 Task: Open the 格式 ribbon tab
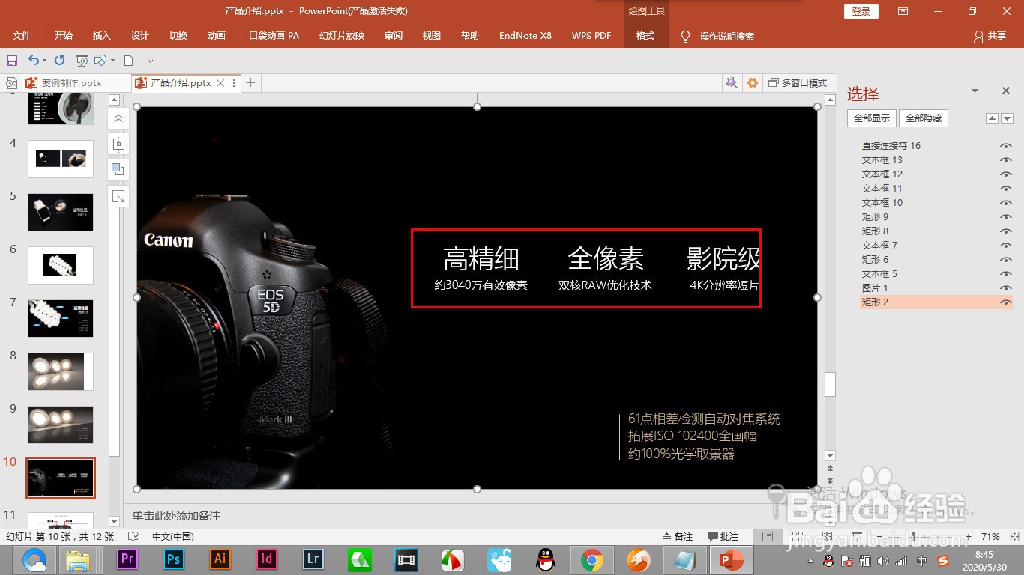click(x=645, y=36)
